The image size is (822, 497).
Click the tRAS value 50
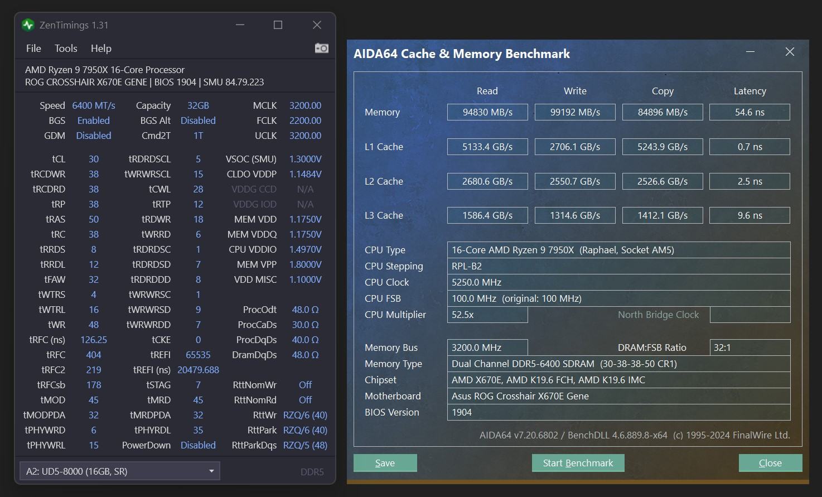pos(94,219)
